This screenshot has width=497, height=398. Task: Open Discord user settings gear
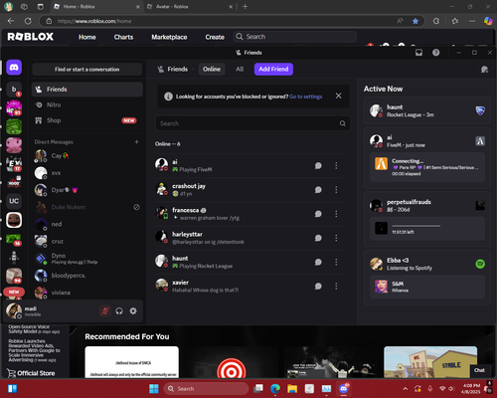pos(133,311)
